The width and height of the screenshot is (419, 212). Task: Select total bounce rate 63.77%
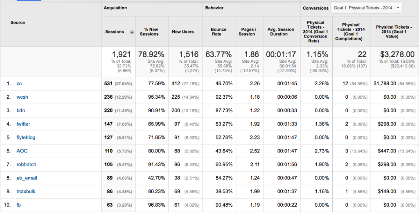tap(219, 54)
